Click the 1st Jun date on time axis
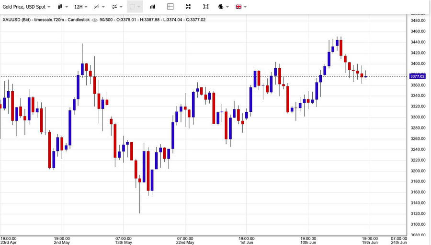 (246, 242)
